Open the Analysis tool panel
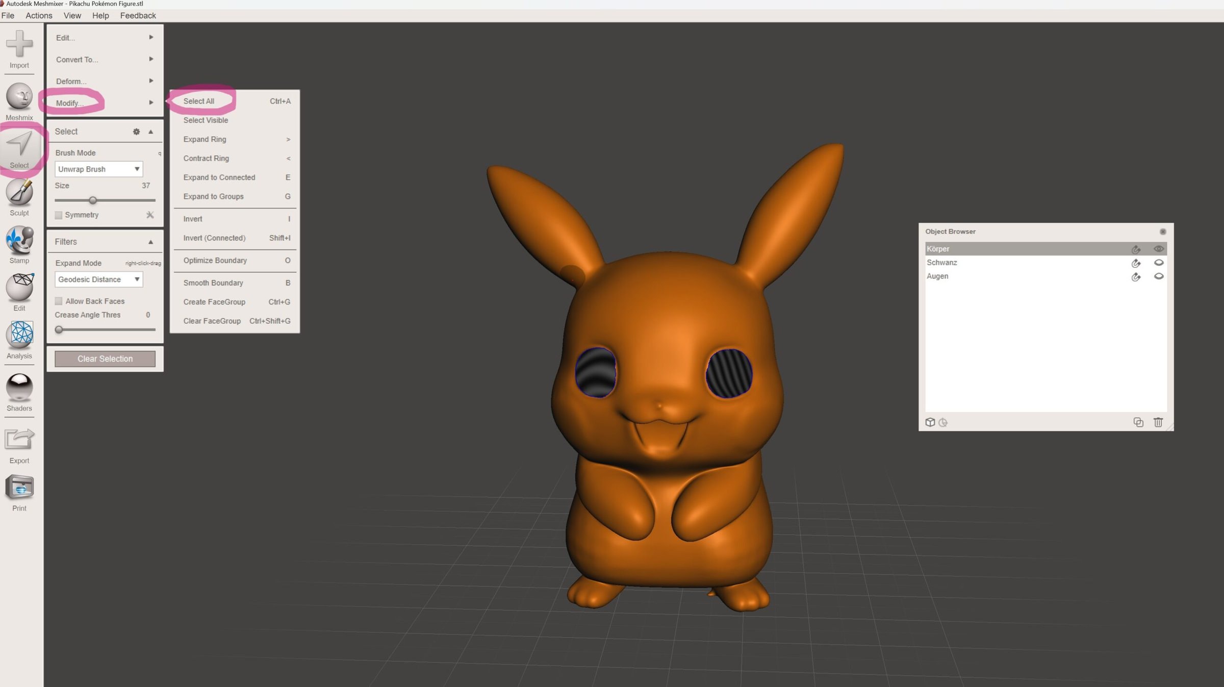This screenshot has width=1224, height=687. 19,335
